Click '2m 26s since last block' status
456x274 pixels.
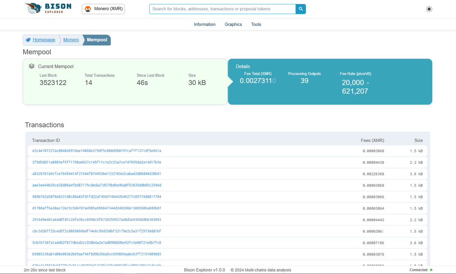(x=44, y=270)
